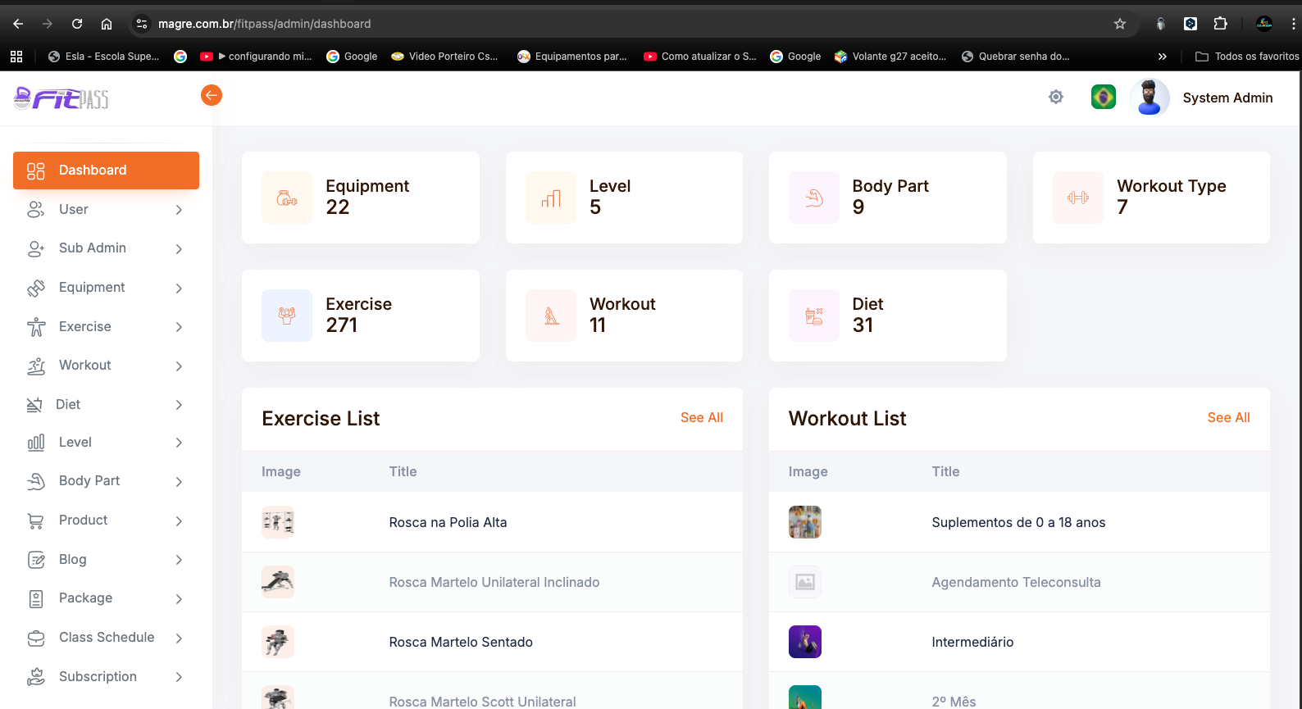Open the Dashboard menu item
The image size is (1302, 709).
106,170
